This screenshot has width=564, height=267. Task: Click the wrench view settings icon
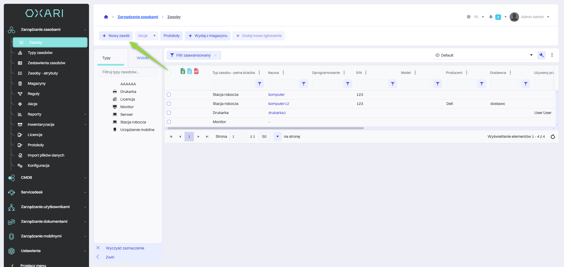(541, 55)
